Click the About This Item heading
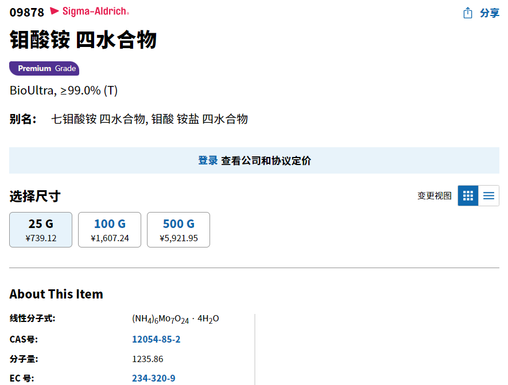 [56, 294]
